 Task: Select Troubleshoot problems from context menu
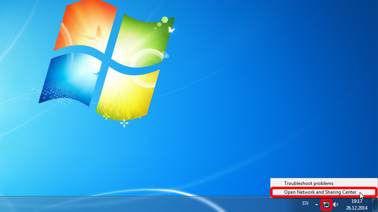[308, 183]
